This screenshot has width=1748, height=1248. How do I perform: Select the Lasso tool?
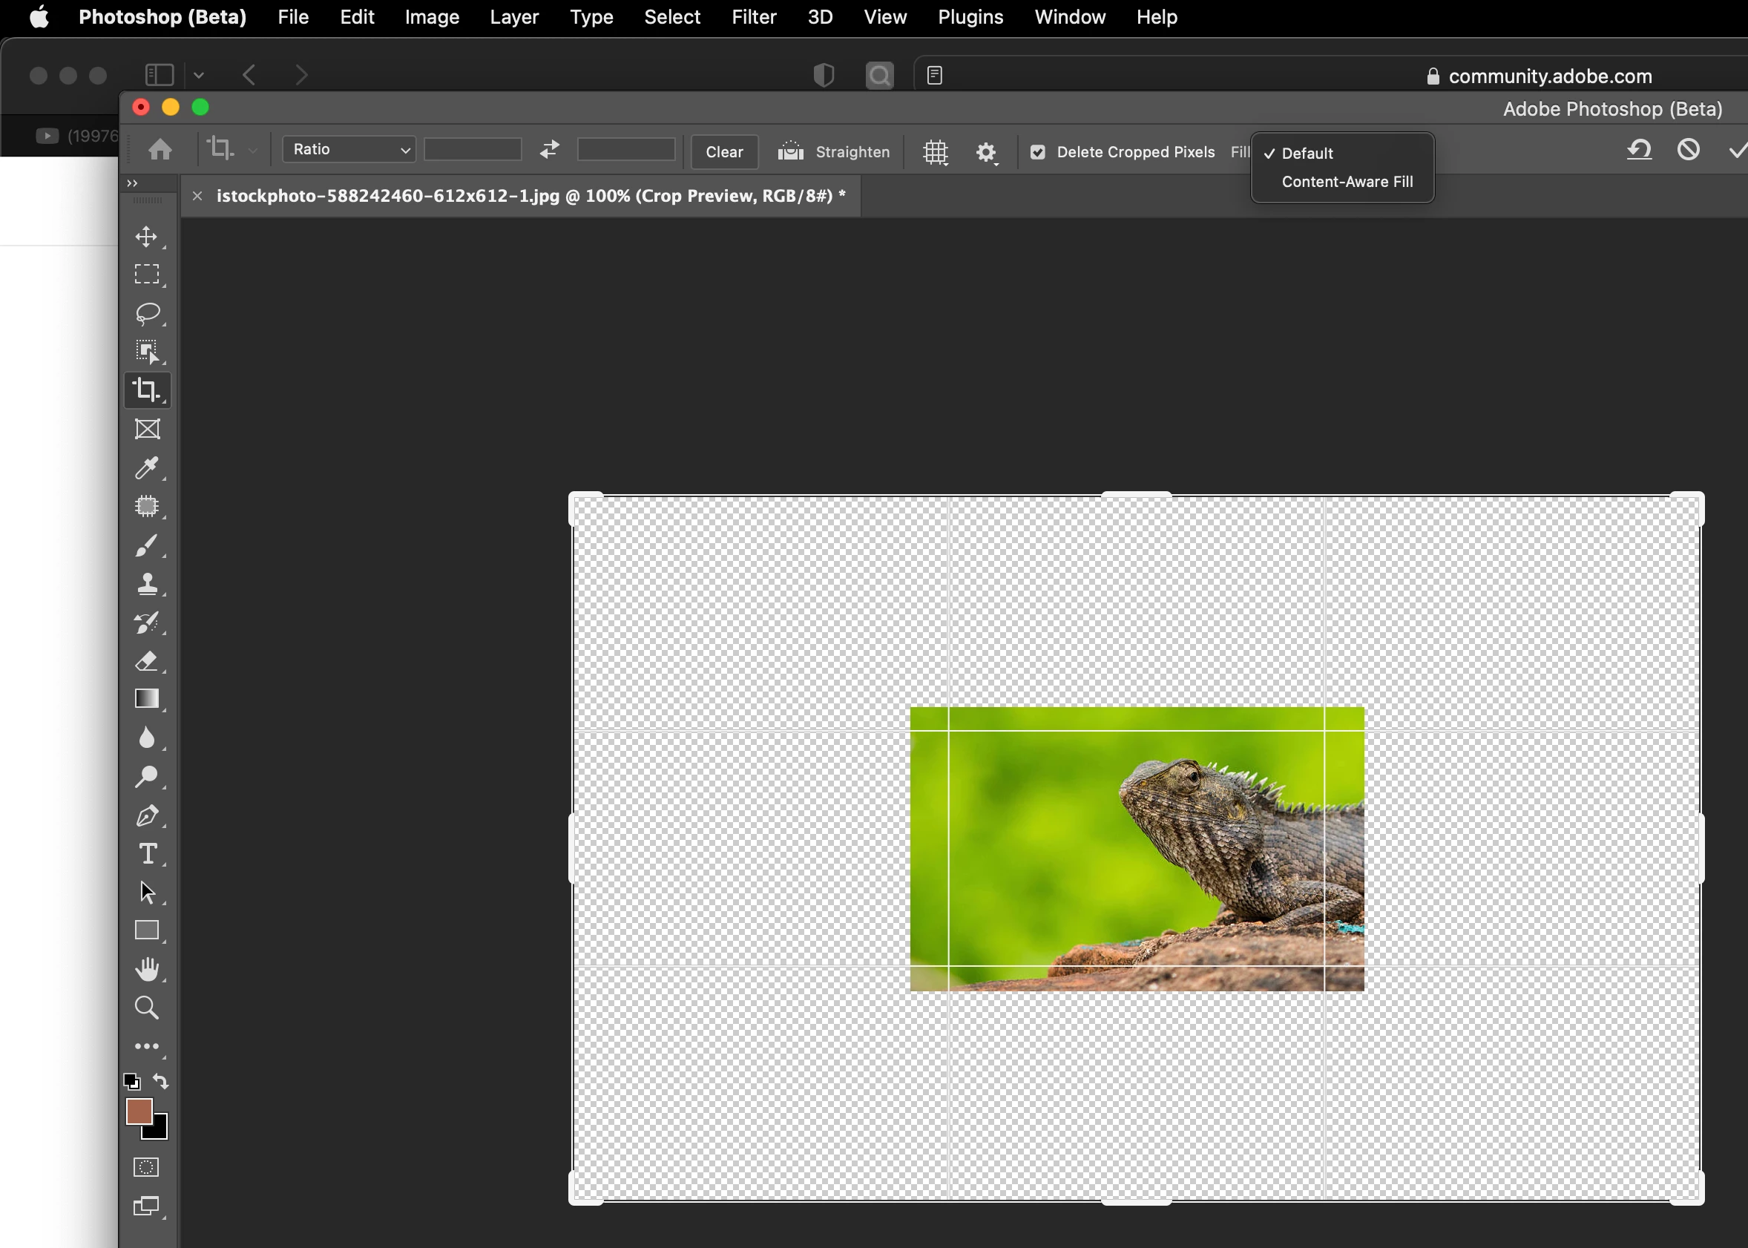pyautogui.click(x=146, y=313)
